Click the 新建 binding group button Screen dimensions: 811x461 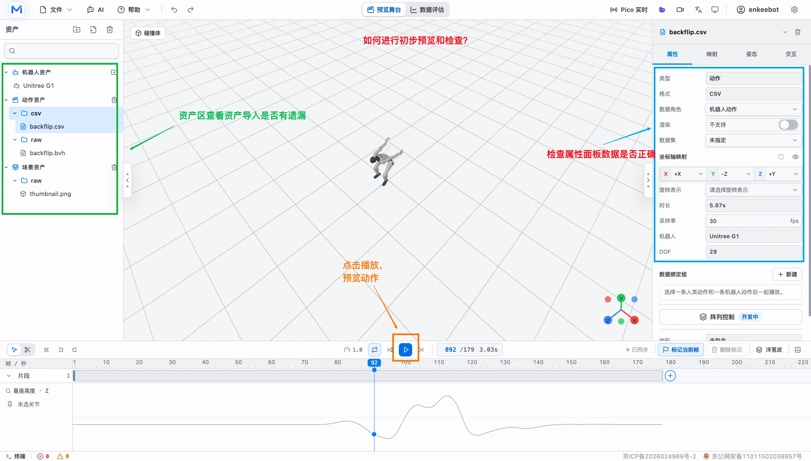[x=787, y=274]
